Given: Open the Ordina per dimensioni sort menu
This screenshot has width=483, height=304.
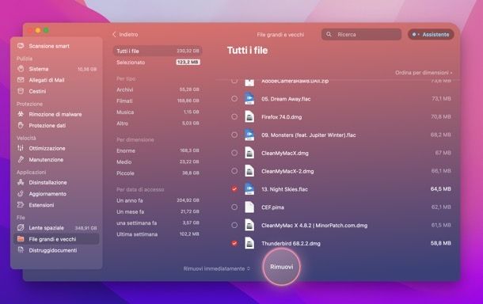Looking at the screenshot, I should [424, 73].
